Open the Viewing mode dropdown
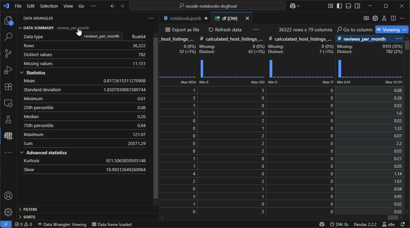The width and height of the screenshot is (410, 228). point(391,30)
